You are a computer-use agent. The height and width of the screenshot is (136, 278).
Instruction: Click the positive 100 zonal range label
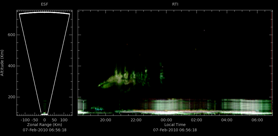[x=64, y=120]
